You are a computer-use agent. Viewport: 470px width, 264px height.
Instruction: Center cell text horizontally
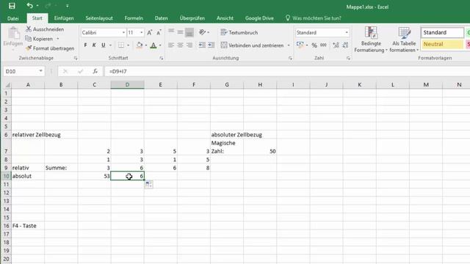click(180, 45)
